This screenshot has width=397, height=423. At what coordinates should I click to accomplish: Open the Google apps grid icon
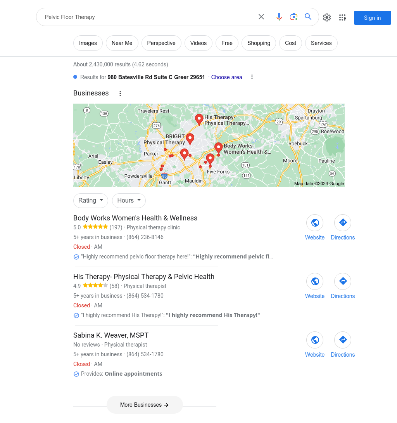click(x=342, y=17)
